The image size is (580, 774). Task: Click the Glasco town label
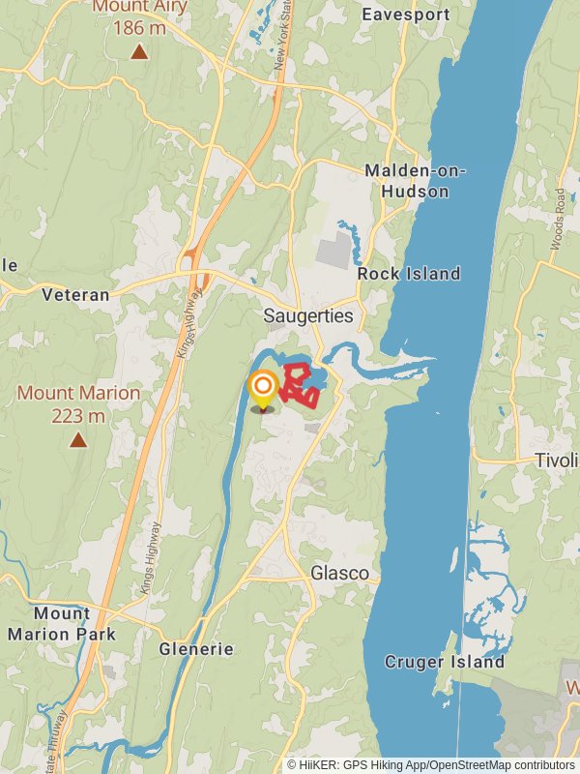340,573
